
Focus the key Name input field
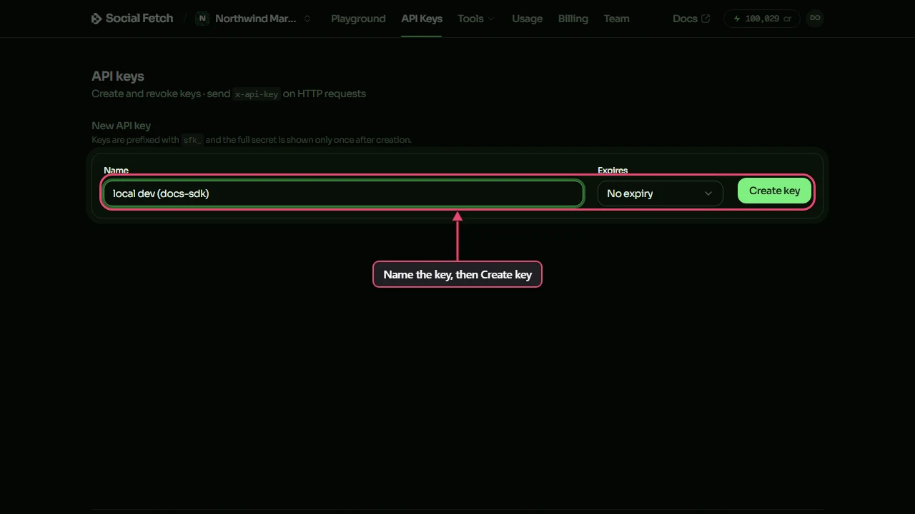pyautogui.click(x=343, y=193)
